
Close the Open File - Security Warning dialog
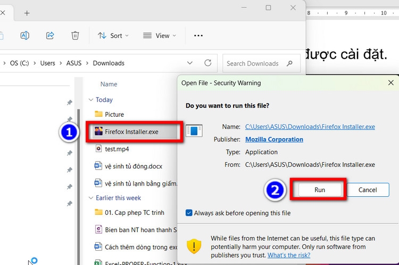391,83
